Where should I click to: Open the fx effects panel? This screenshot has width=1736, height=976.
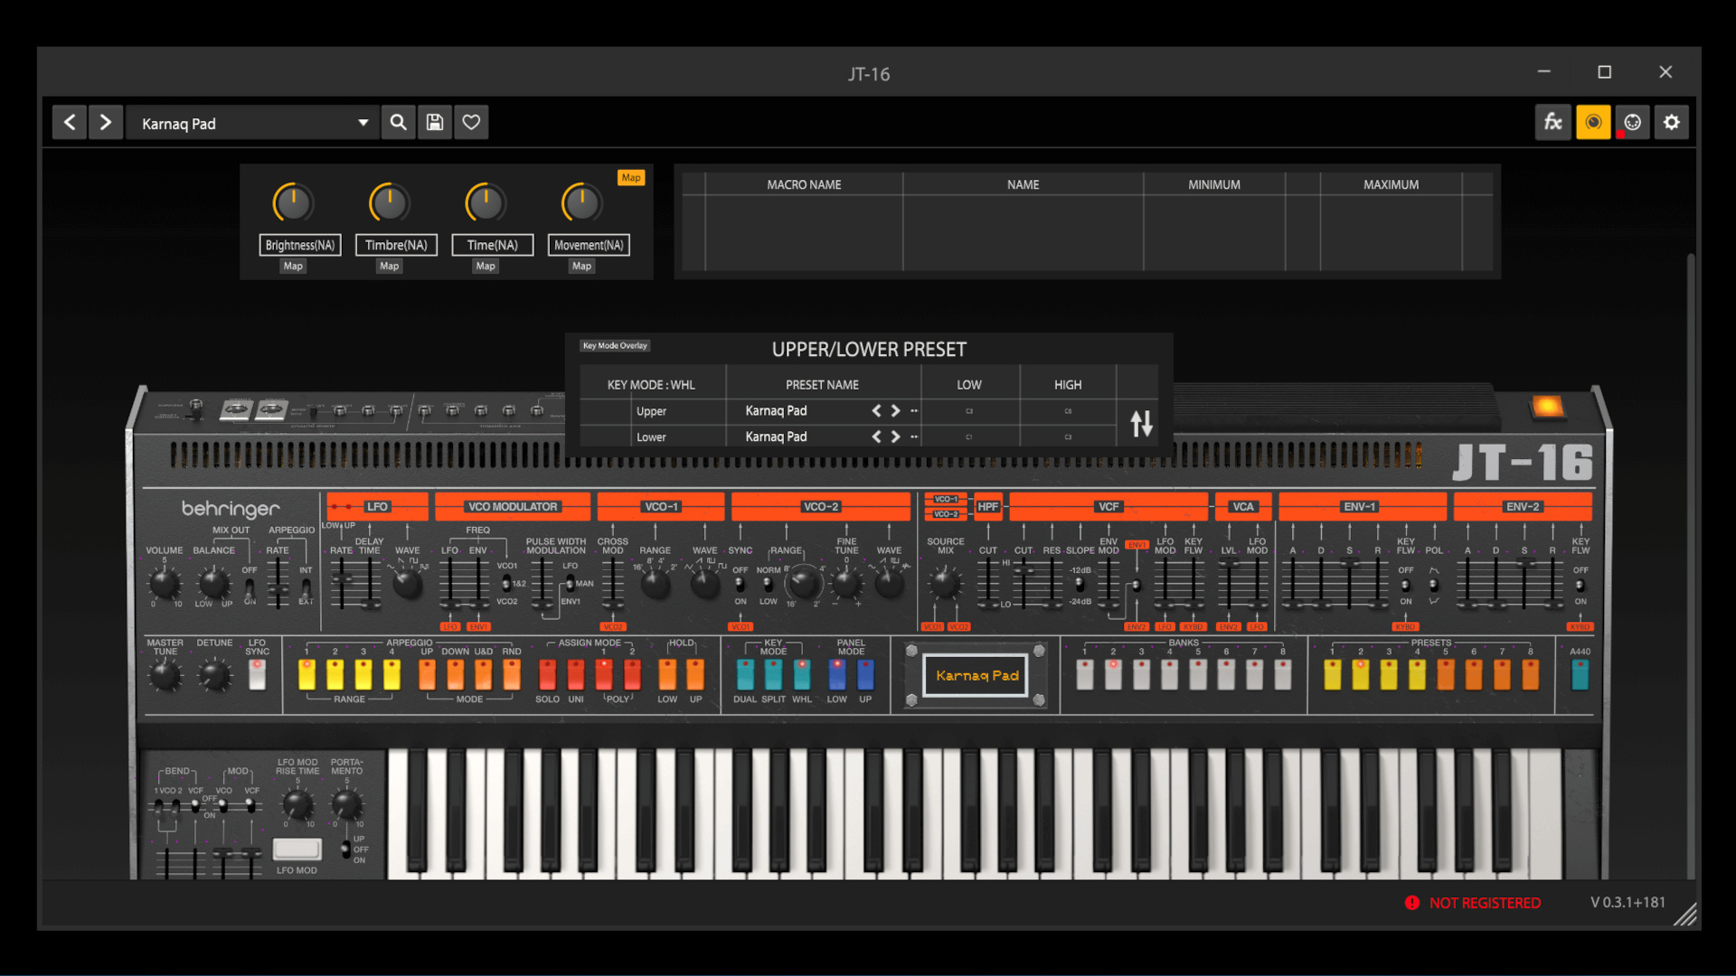(1552, 122)
